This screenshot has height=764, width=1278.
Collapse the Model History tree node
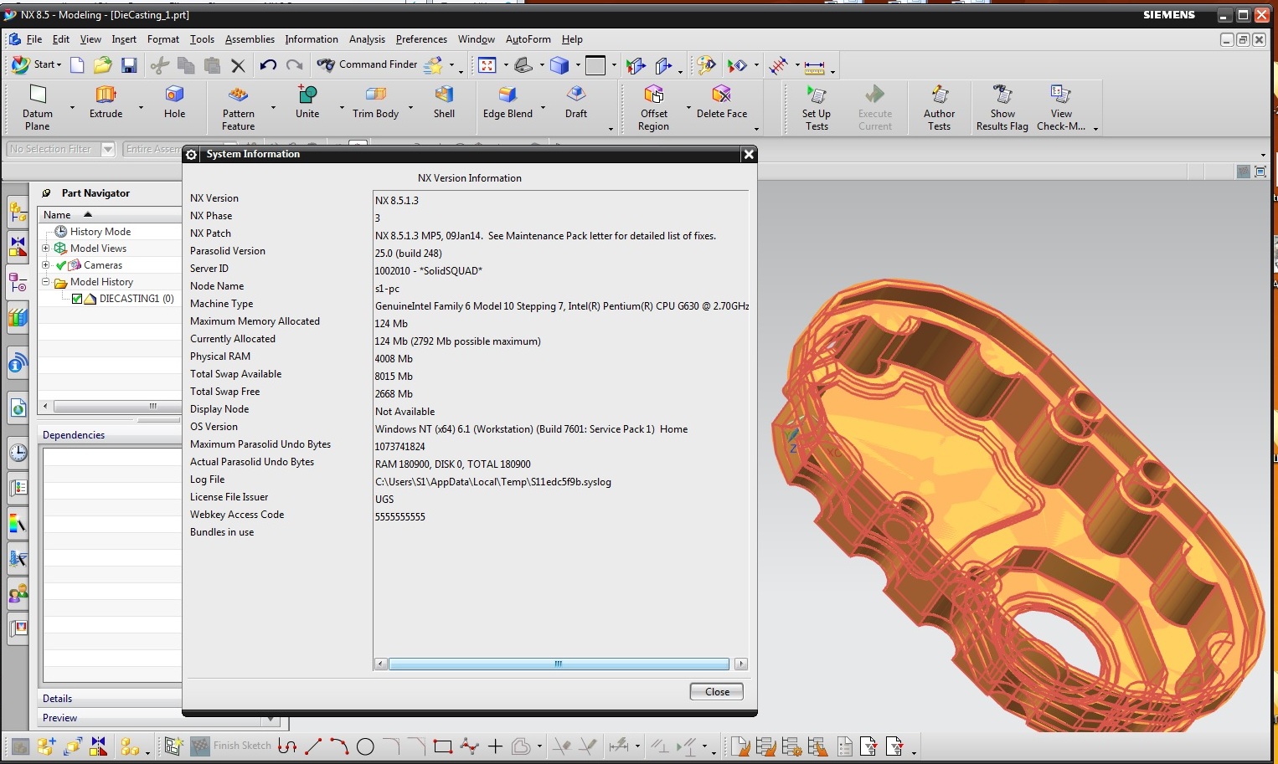[46, 282]
